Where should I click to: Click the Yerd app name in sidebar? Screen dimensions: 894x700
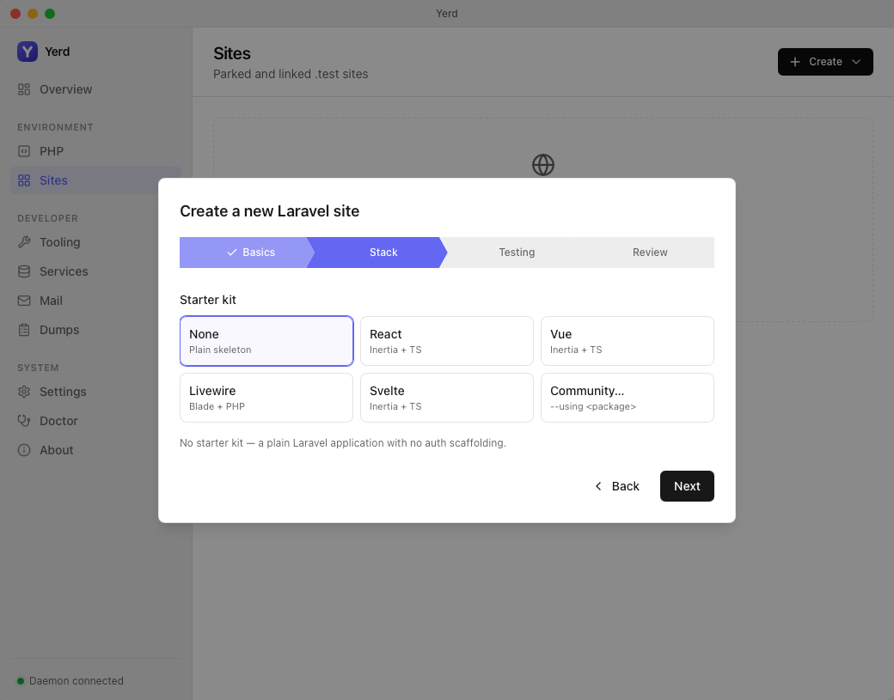point(58,52)
